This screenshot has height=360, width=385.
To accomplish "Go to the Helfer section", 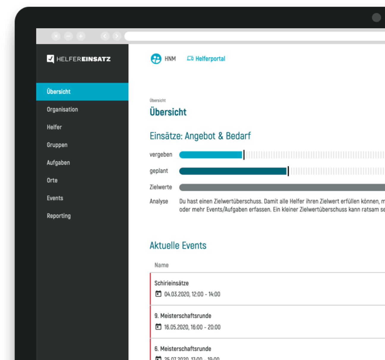I will tap(54, 127).
